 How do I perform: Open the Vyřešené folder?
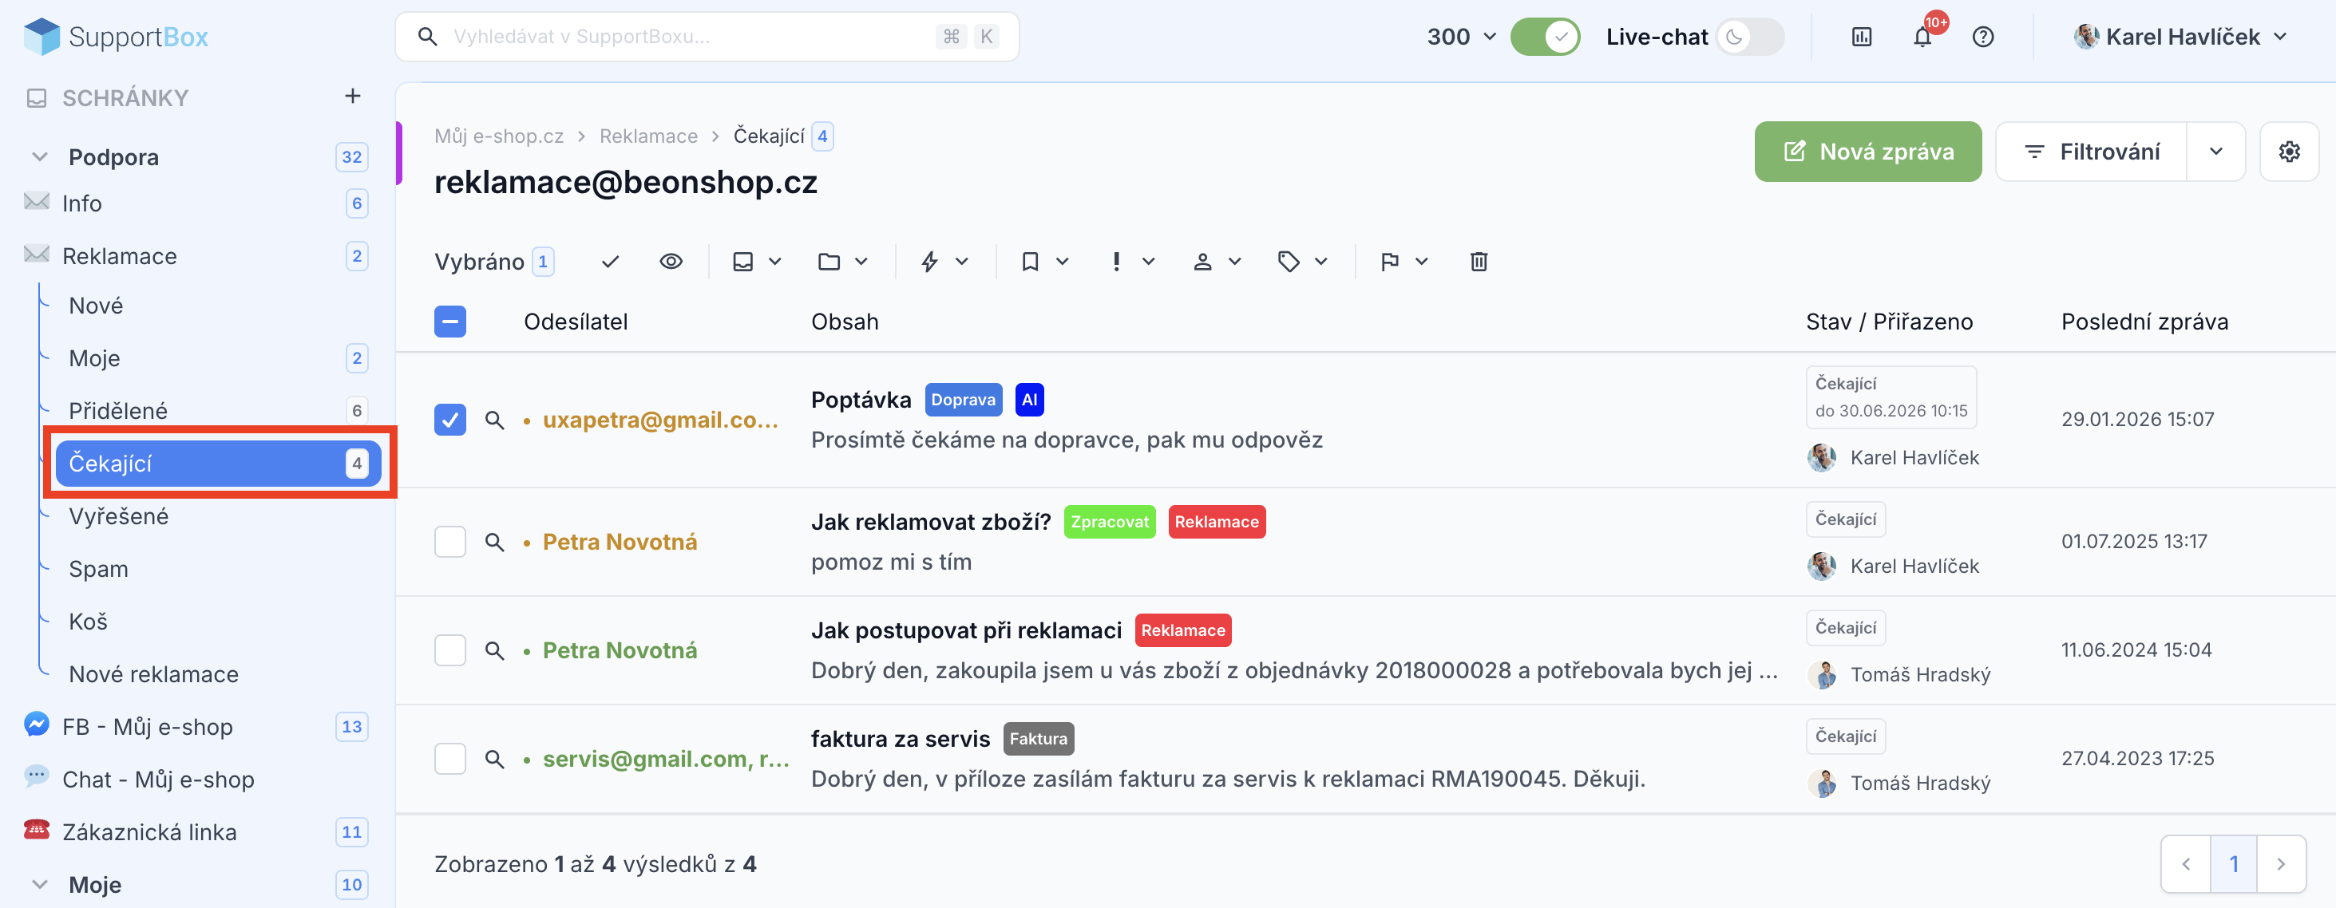pos(119,516)
